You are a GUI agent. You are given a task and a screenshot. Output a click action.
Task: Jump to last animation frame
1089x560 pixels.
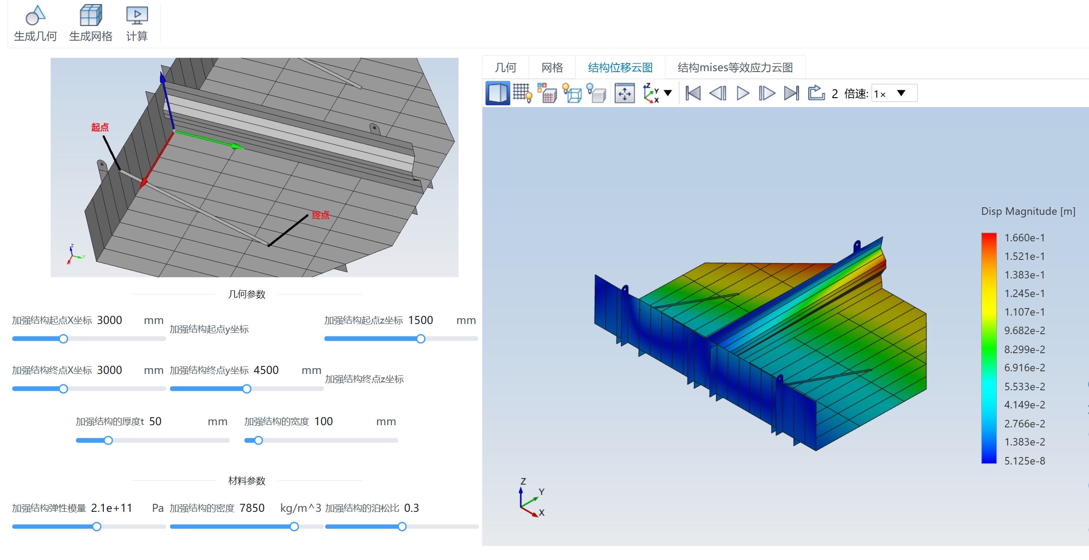point(791,93)
